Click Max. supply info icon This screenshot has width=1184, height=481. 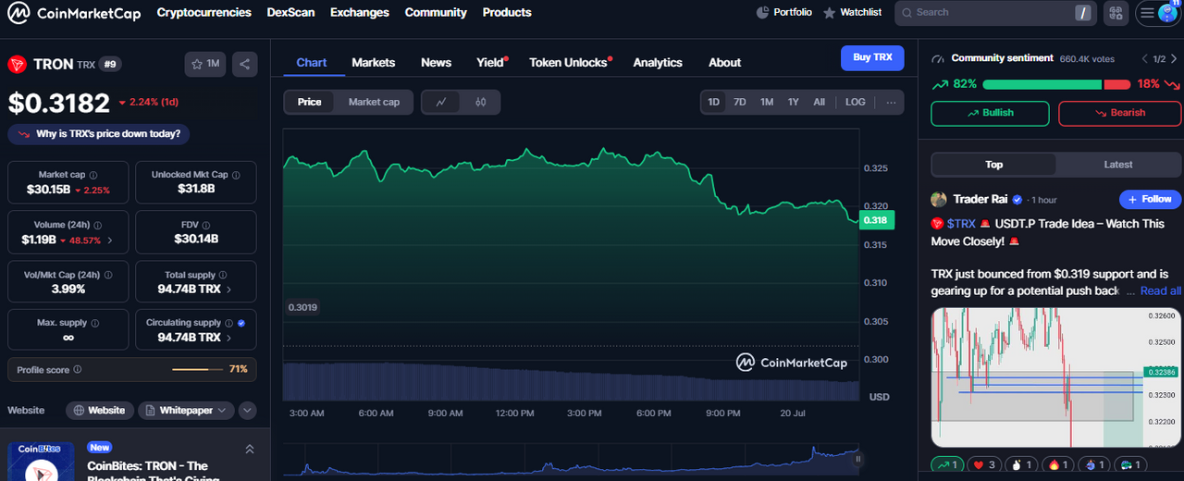pos(95,323)
